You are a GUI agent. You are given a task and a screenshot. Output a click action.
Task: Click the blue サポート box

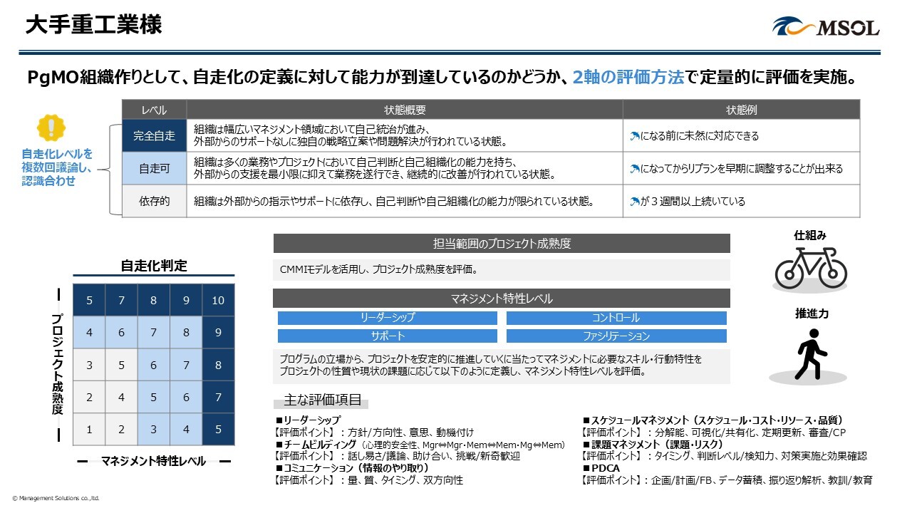tap(388, 336)
